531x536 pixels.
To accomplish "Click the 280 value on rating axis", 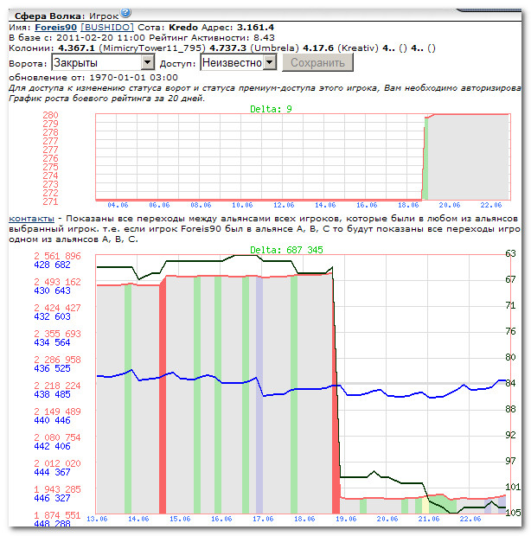I will click(x=50, y=115).
